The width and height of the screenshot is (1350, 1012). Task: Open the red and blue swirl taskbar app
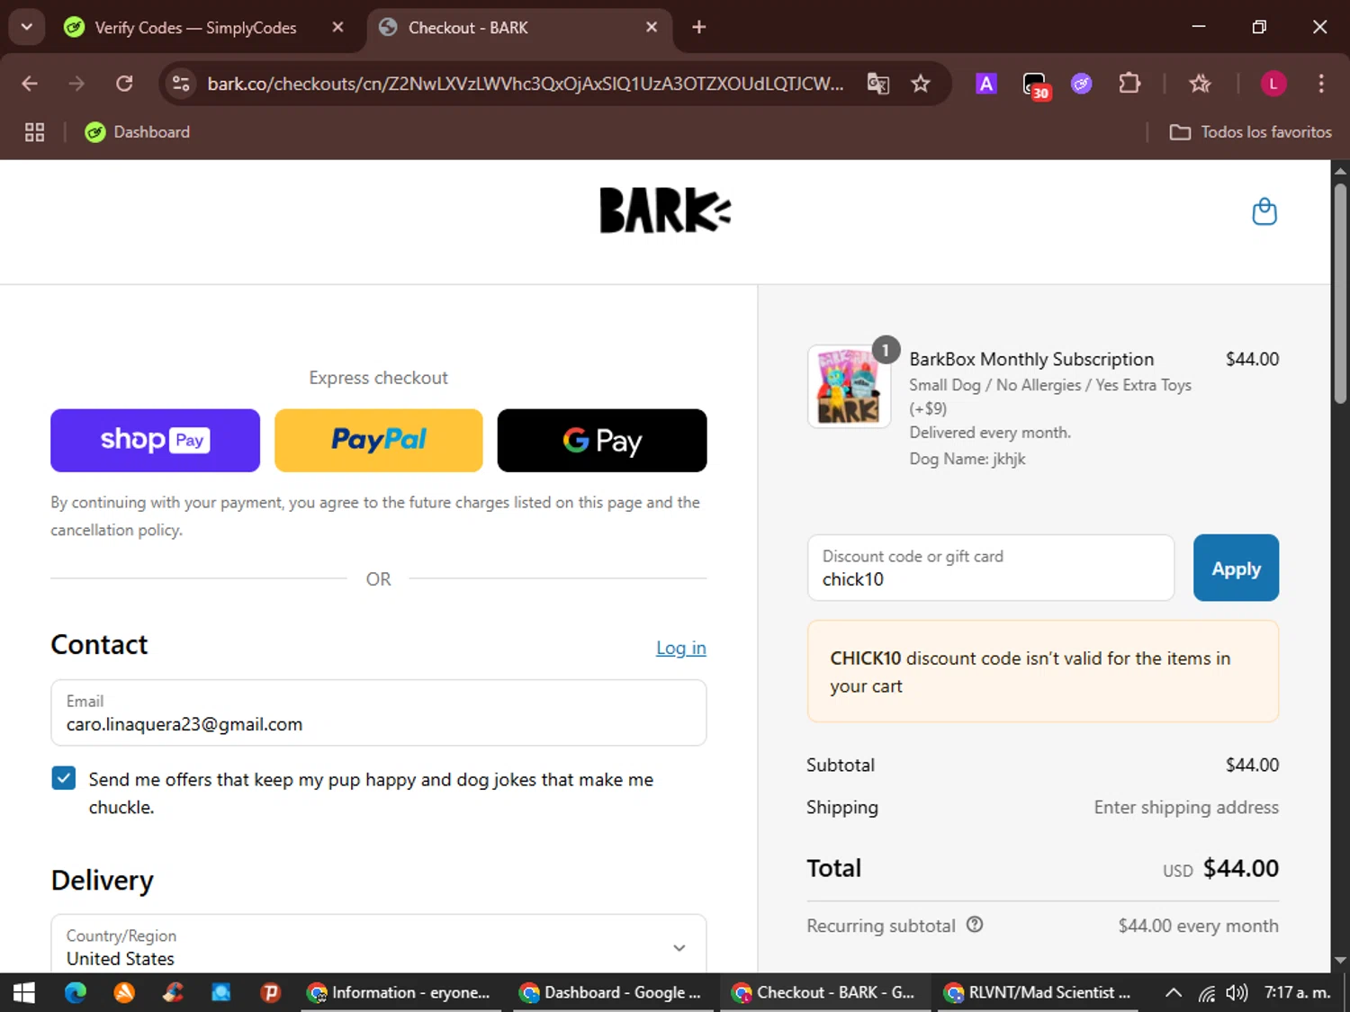(173, 992)
